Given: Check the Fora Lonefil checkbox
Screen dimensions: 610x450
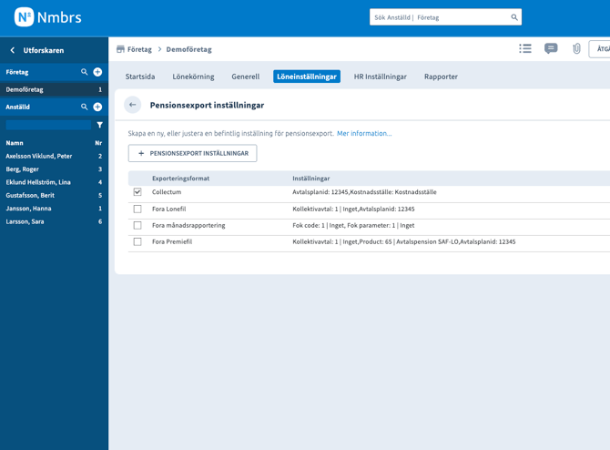Looking at the screenshot, I should [x=137, y=209].
